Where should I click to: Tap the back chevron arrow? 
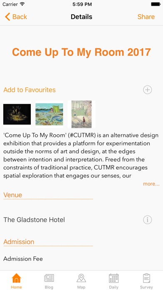[x=7, y=17]
